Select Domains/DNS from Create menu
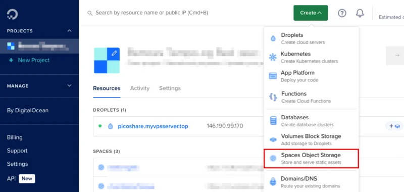Viewport: 404px width, 192px height. pyautogui.click(x=311, y=182)
